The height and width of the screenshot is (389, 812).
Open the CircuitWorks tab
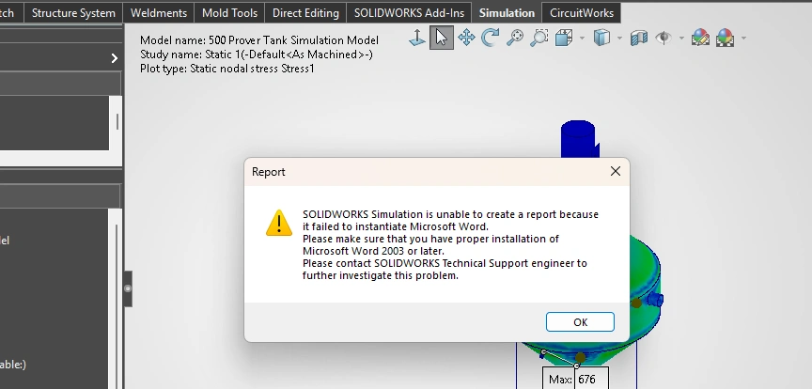click(x=582, y=13)
